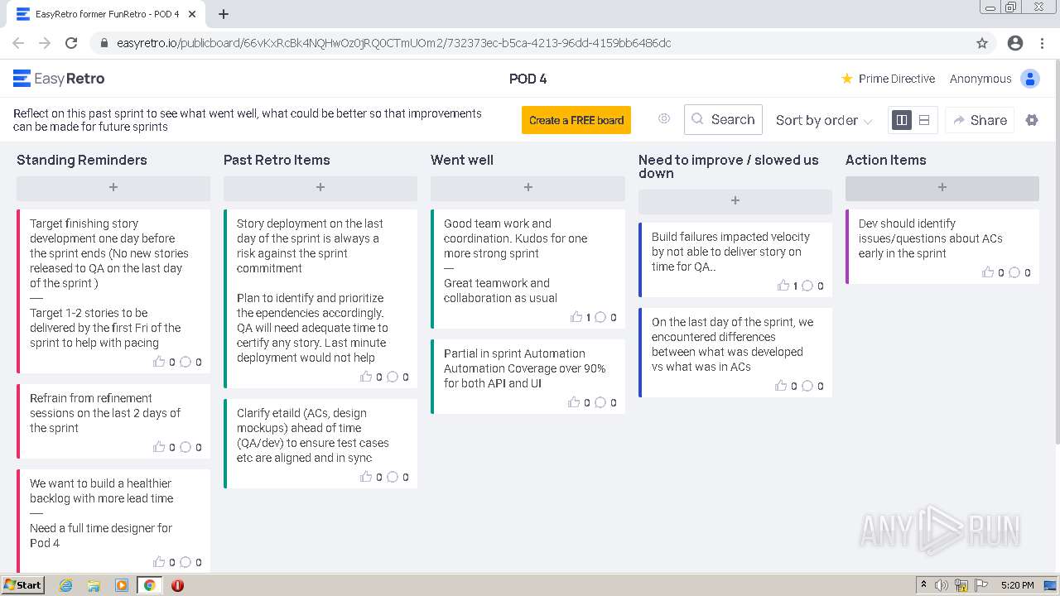This screenshot has height=596, width=1060.
Task: Click Create a FREE board button
Action: (x=576, y=120)
